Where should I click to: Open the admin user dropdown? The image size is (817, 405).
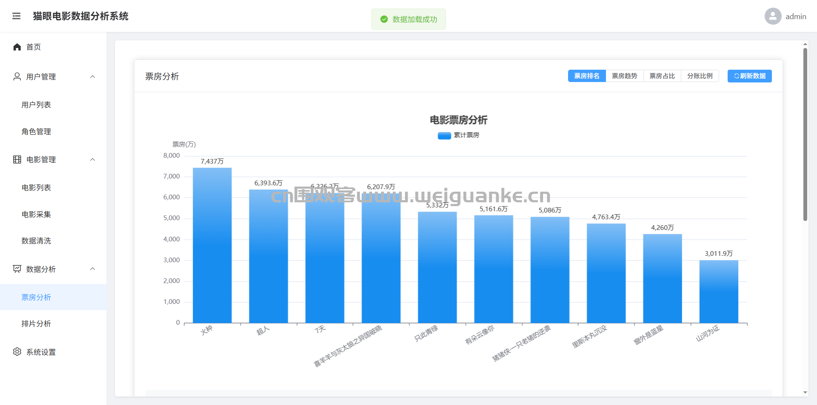click(x=786, y=16)
